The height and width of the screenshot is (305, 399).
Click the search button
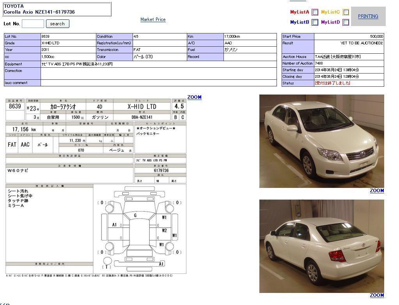tap(57, 24)
